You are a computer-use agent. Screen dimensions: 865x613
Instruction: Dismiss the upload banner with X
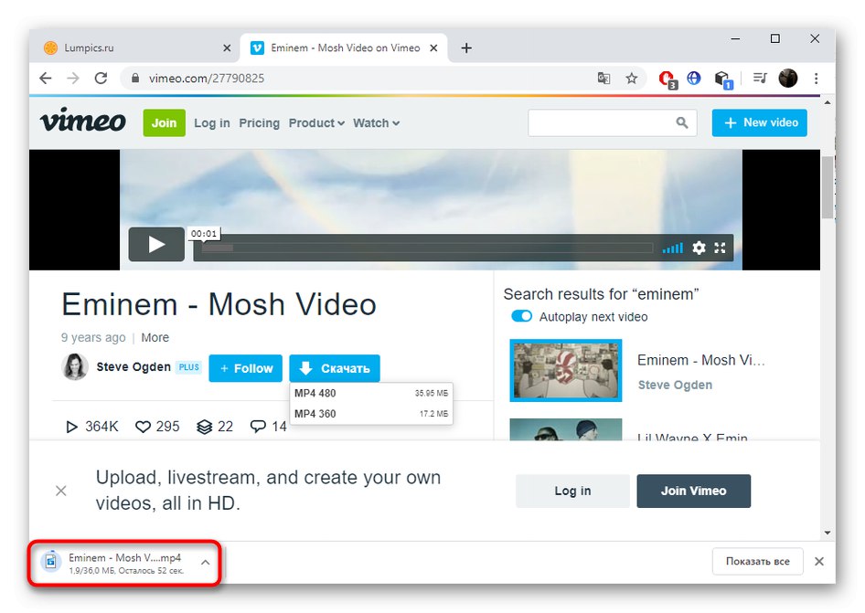(x=61, y=491)
